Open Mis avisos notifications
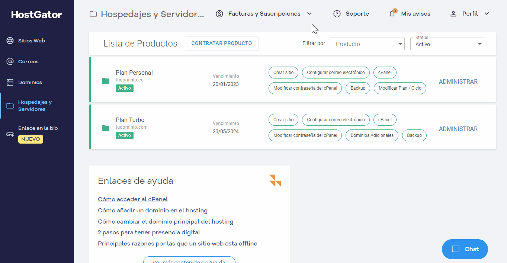 pyautogui.click(x=415, y=14)
